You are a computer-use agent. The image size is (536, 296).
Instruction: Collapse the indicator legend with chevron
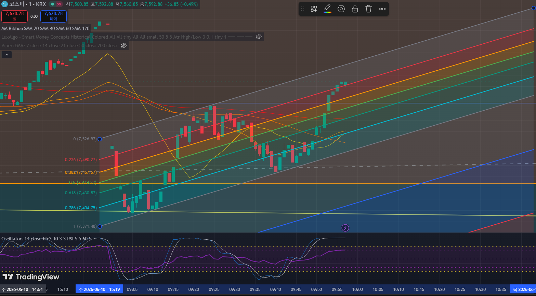tap(6, 54)
